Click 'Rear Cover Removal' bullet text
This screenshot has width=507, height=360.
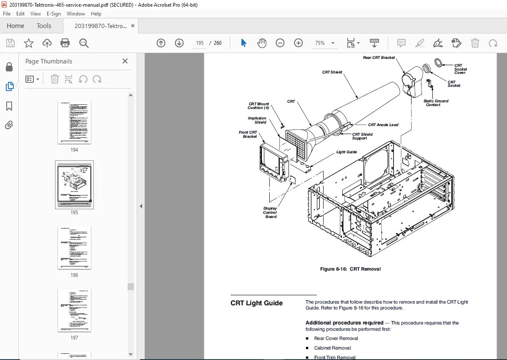tap(336, 338)
